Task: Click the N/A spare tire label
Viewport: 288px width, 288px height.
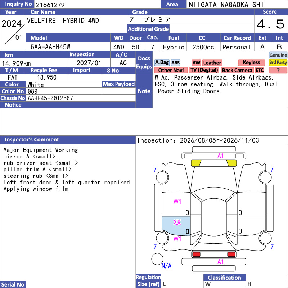Action: [166, 266]
